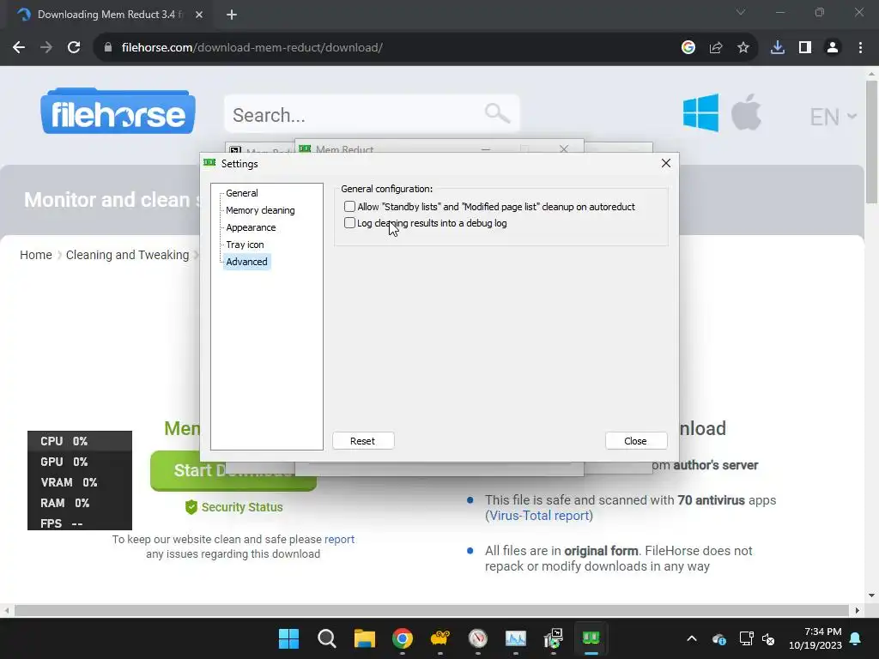Click the muted volume tray icon

(768, 638)
